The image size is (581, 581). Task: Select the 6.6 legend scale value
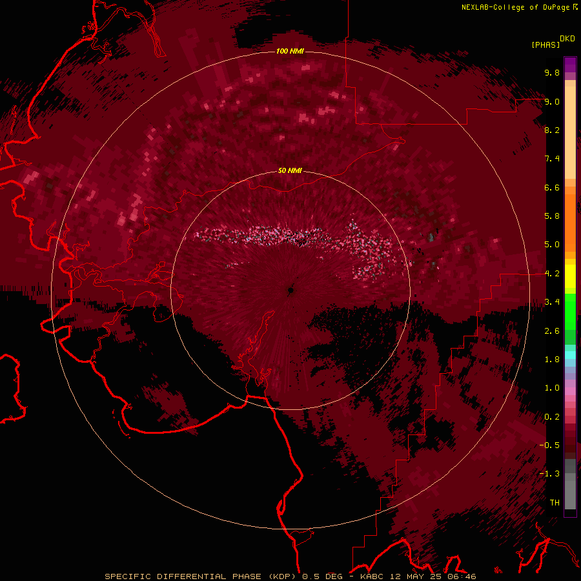[x=552, y=187]
